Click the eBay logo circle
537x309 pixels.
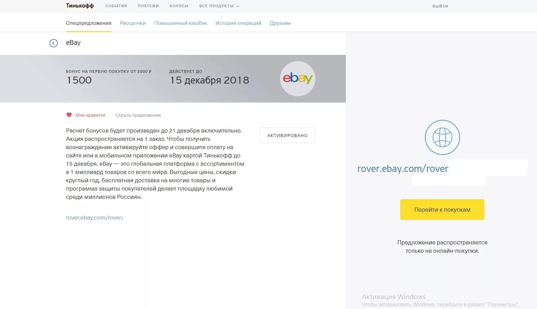pos(297,79)
